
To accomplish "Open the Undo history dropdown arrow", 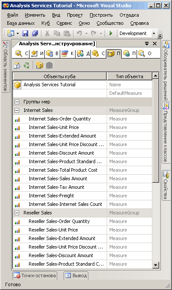I will tap(86, 33).
